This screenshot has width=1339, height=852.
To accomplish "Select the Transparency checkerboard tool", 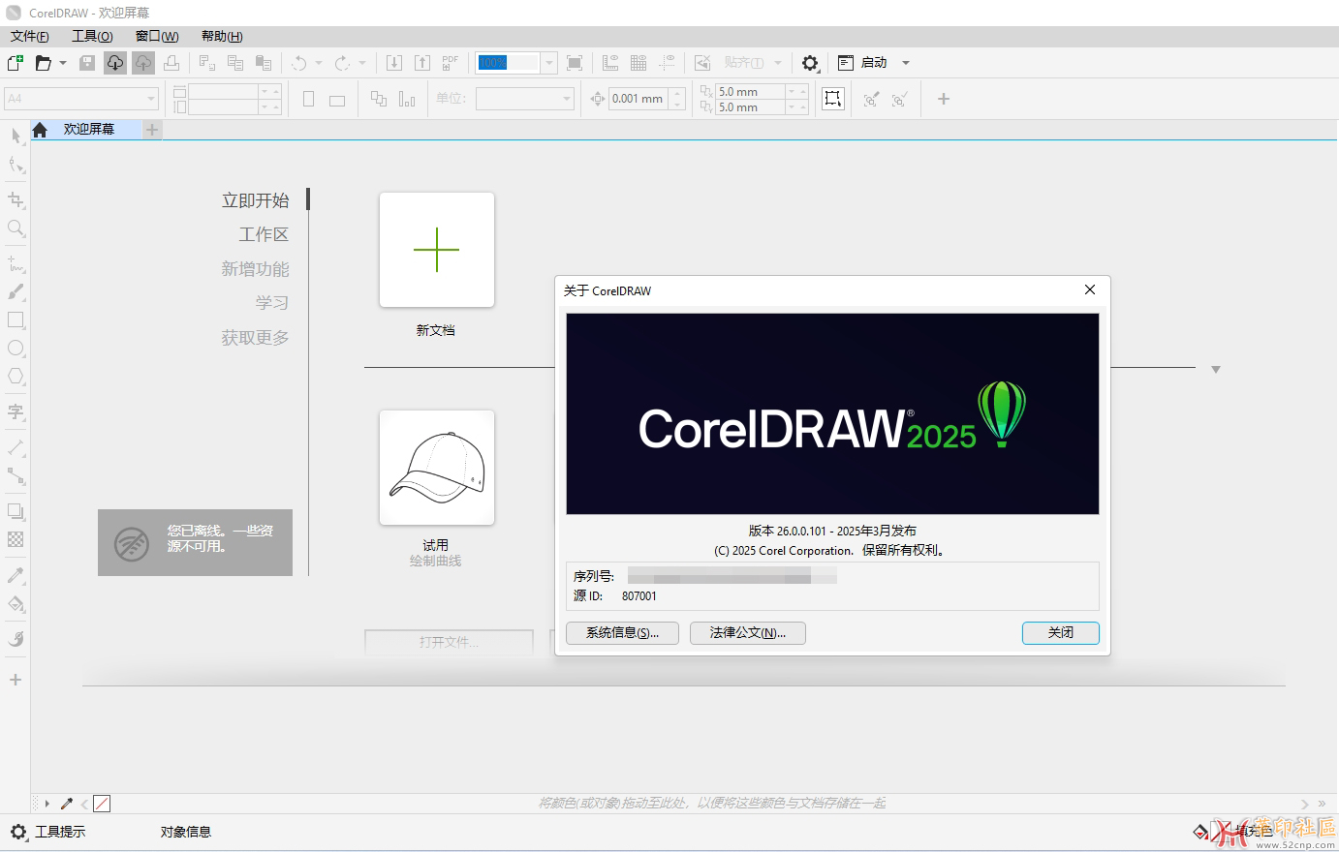I will (16, 540).
